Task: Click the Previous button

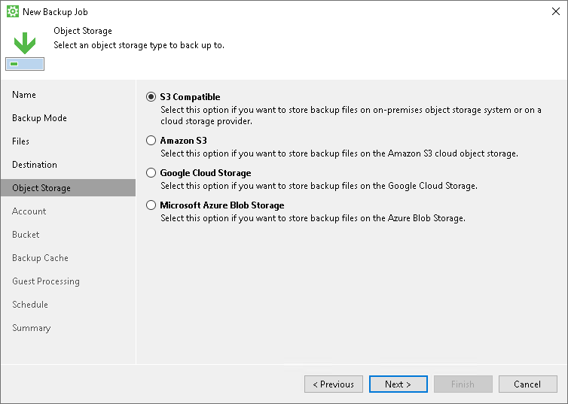Action: [333, 384]
